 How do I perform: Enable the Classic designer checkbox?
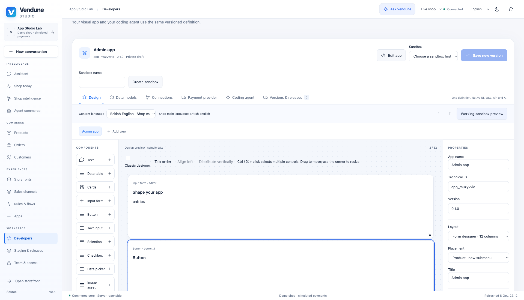(x=128, y=158)
